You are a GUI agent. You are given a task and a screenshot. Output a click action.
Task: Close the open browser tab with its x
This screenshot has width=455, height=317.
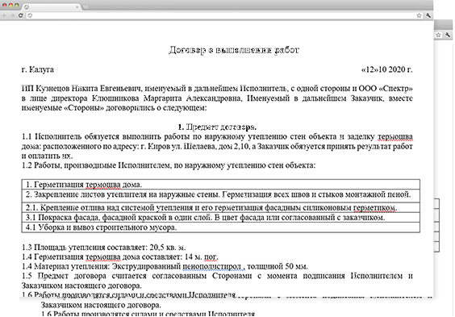77,6
